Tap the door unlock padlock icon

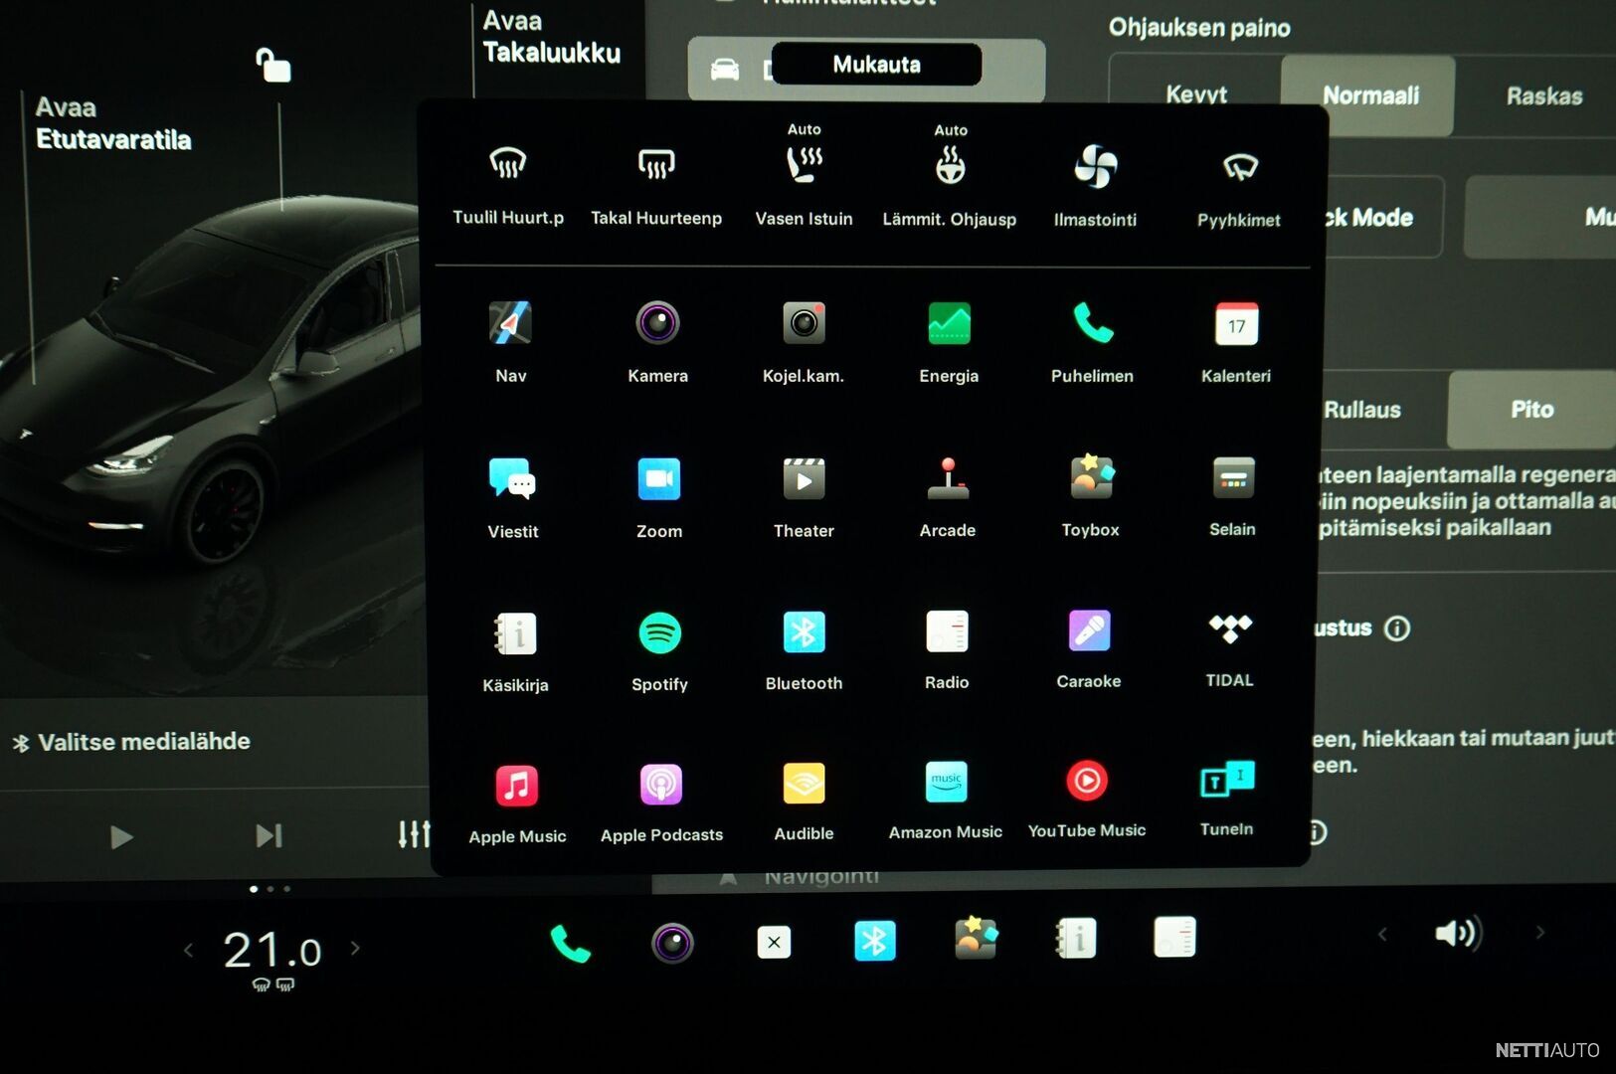(x=272, y=66)
